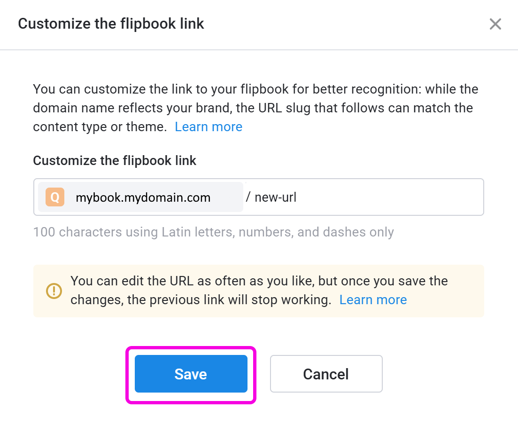
Task: Click the new-url slug text
Action: (275, 197)
